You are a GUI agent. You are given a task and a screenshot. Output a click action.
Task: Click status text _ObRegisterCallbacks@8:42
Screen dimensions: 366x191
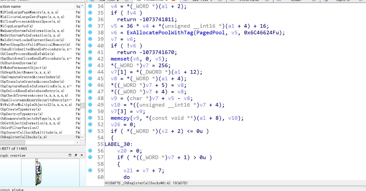tap(146, 183)
